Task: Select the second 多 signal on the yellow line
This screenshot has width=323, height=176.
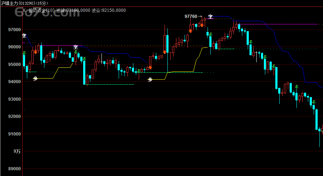Action: point(150,79)
